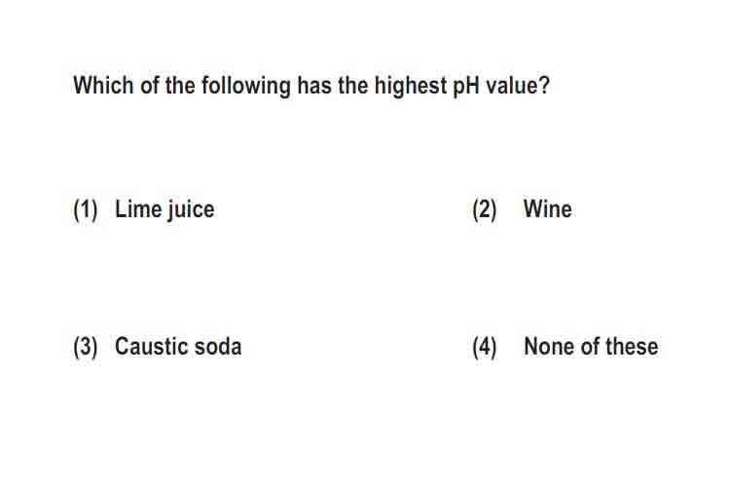Click the (4) option number
The image size is (730, 487).
point(485,347)
